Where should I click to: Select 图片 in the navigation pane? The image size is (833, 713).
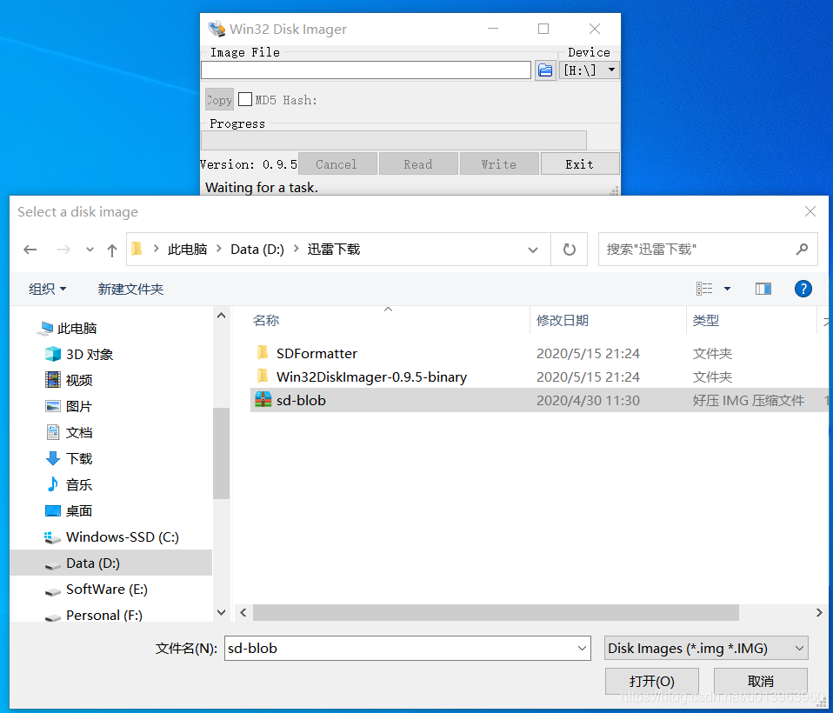tap(78, 406)
